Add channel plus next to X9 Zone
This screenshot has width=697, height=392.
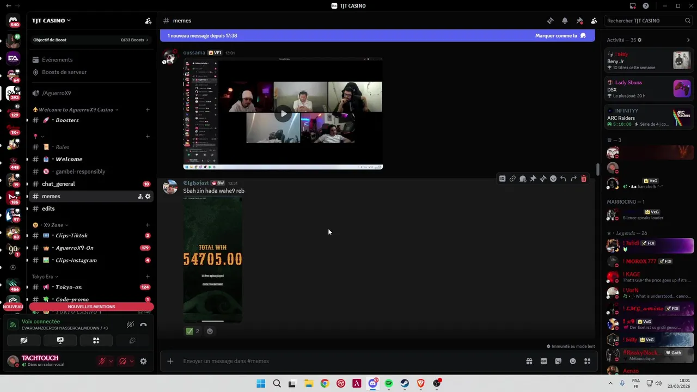point(148,225)
